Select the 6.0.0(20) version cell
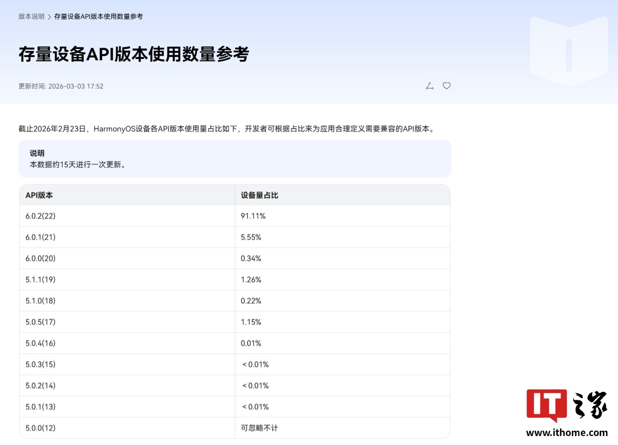This screenshot has width=618, height=445. click(x=127, y=259)
